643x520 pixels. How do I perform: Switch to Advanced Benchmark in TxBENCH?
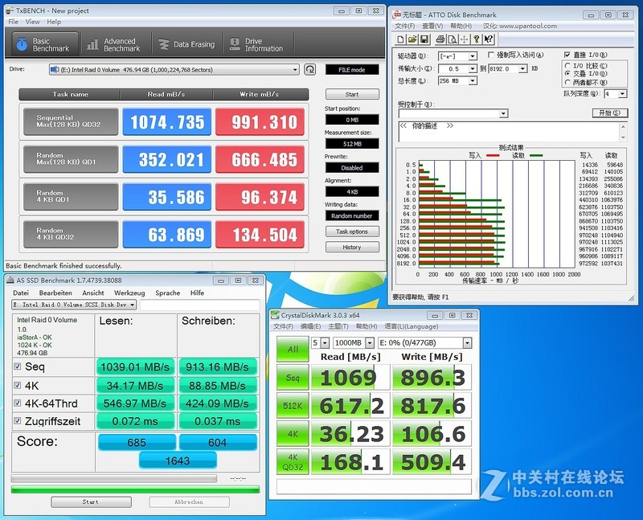pos(114,43)
